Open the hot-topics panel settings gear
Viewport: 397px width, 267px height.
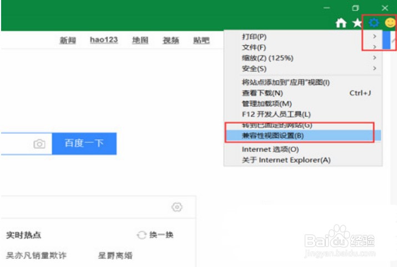(x=177, y=207)
